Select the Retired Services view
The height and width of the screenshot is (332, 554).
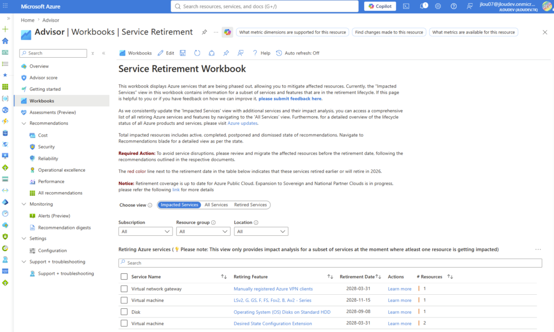tap(250, 205)
